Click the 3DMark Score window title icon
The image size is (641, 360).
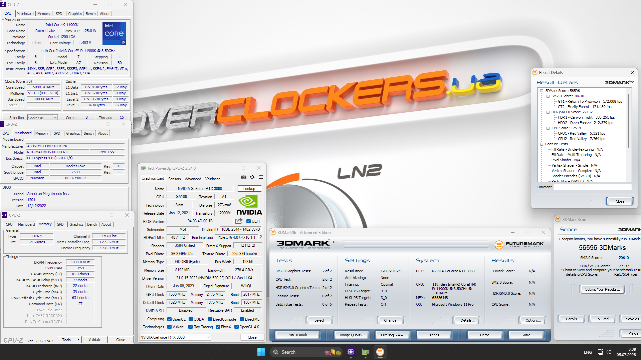click(558, 219)
